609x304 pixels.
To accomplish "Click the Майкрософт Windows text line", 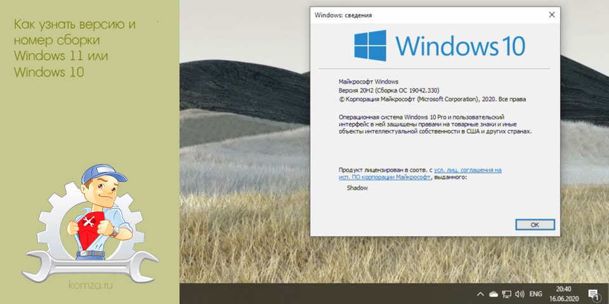I will (x=369, y=82).
